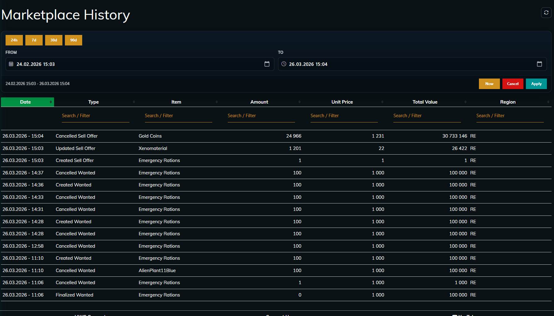Image resolution: width=554 pixels, height=316 pixels.
Task: Click the calendar icon inside the FROM field
Action: (11, 64)
